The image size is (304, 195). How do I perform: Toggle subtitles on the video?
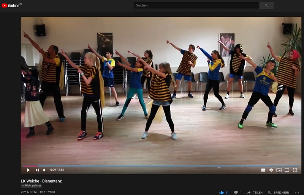(263, 170)
